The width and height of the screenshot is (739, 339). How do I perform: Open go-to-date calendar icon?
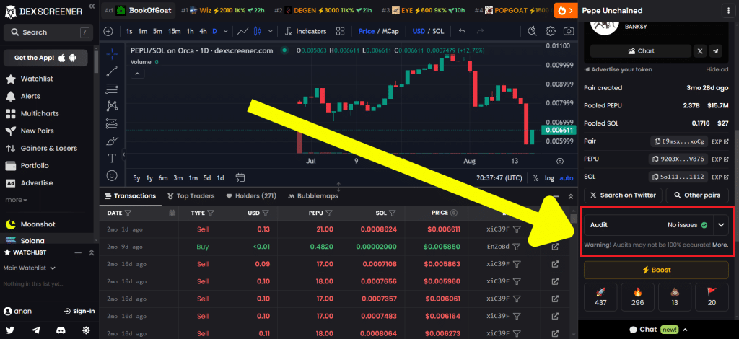(240, 178)
